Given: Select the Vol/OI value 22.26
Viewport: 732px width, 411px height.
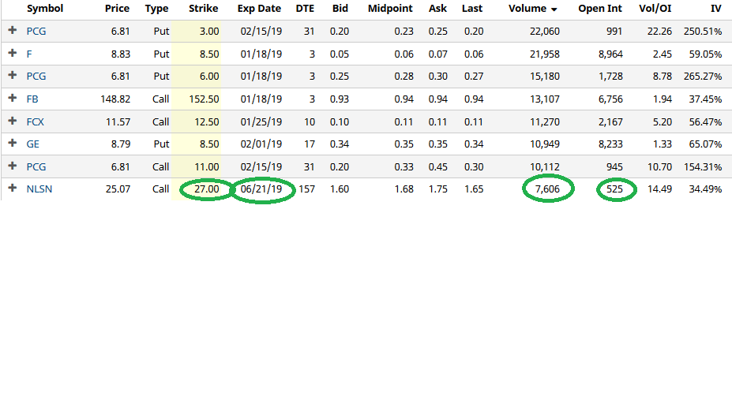Looking at the screenshot, I should pos(659,32).
